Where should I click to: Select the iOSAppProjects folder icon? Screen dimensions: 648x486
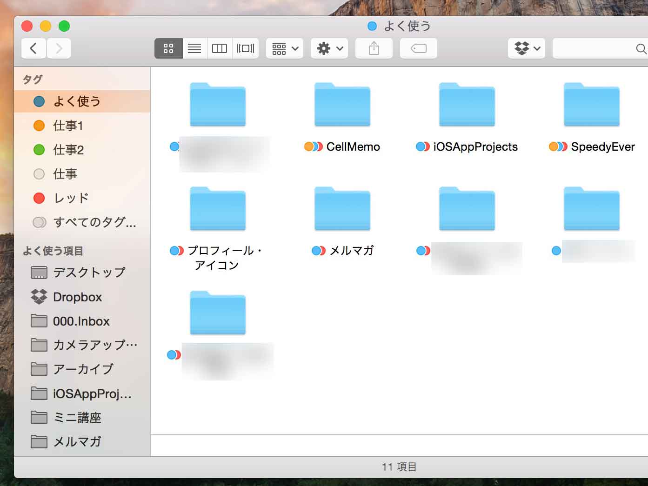tap(467, 105)
